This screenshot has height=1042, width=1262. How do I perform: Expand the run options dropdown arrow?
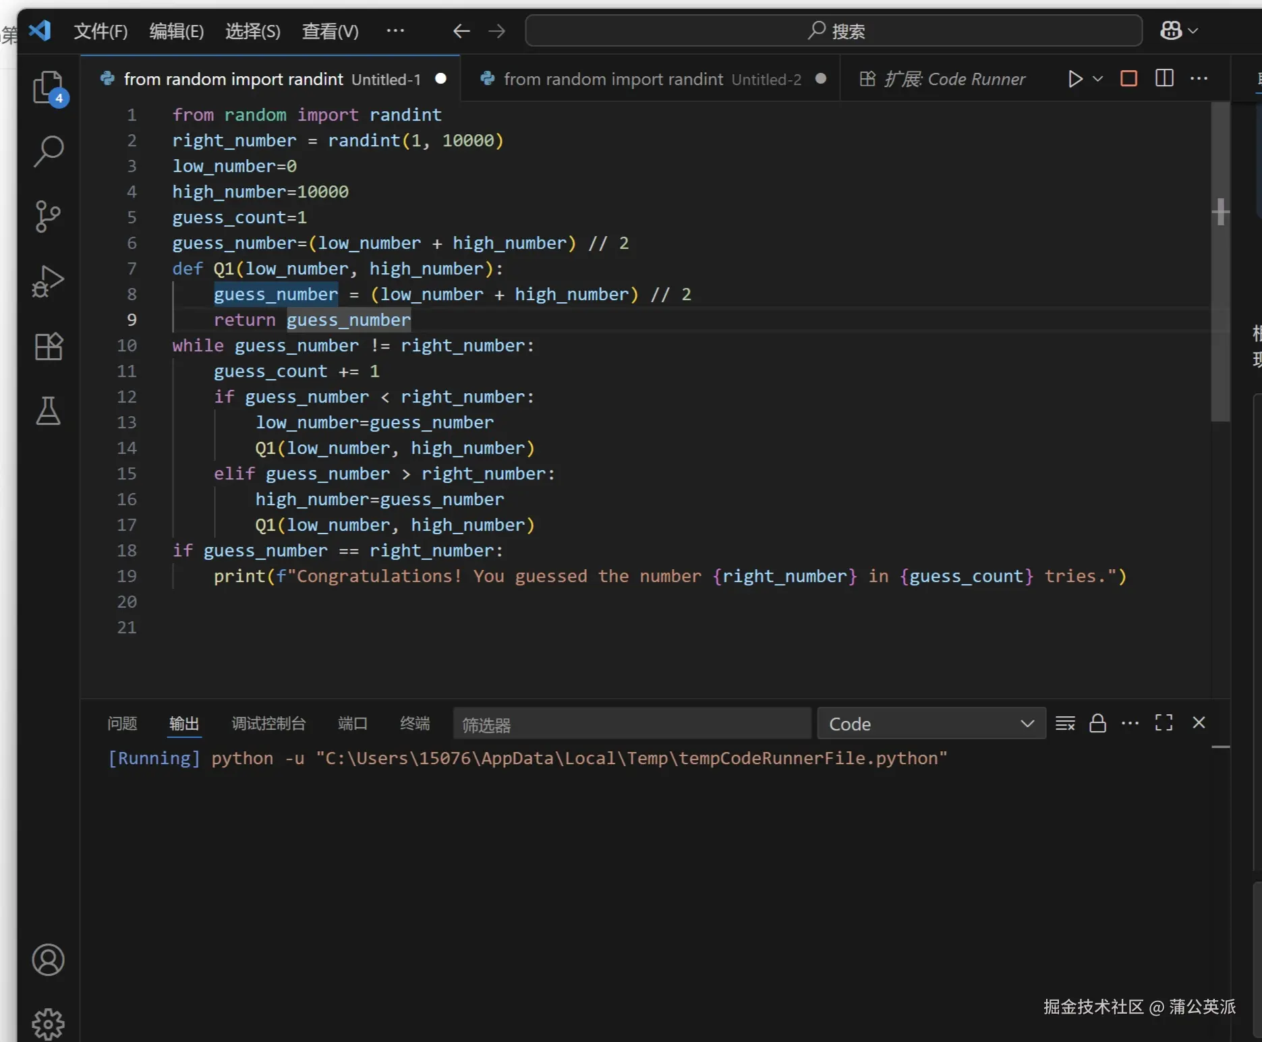tap(1098, 79)
